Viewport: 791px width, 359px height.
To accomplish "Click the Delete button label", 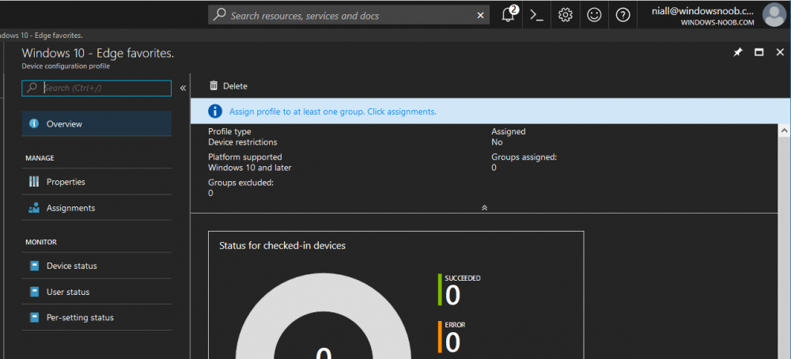I will point(235,86).
